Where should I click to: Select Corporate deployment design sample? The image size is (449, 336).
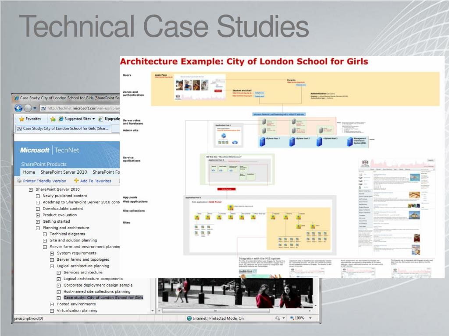coord(98,285)
